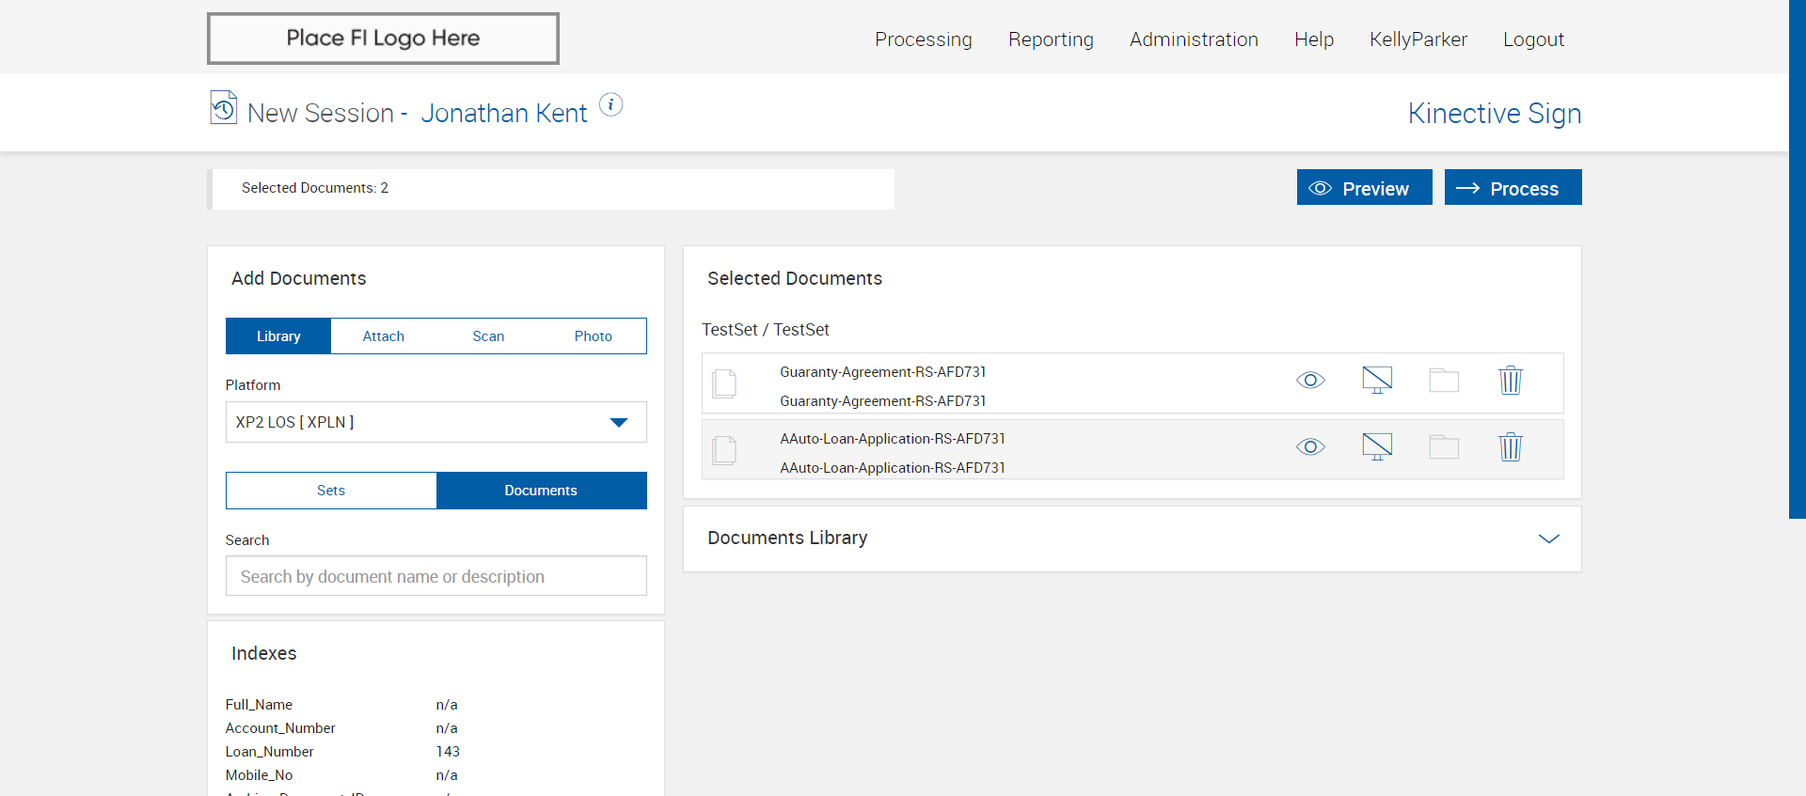This screenshot has width=1806, height=796.
Task: Open the Platform dropdown XP2 LOS
Action: coord(436,422)
